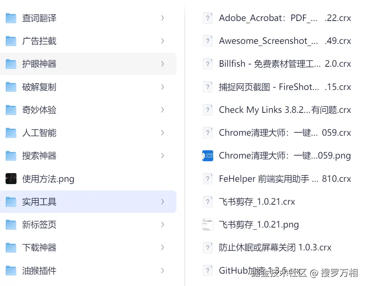Image resolution: width=366 pixels, height=286 pixels.
Task: Select the 实用工具 folder row
Action: (x=39, y=202)
